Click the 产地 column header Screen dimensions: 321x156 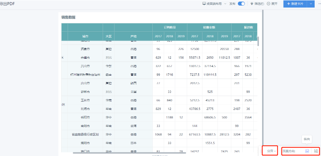[133, 36]
